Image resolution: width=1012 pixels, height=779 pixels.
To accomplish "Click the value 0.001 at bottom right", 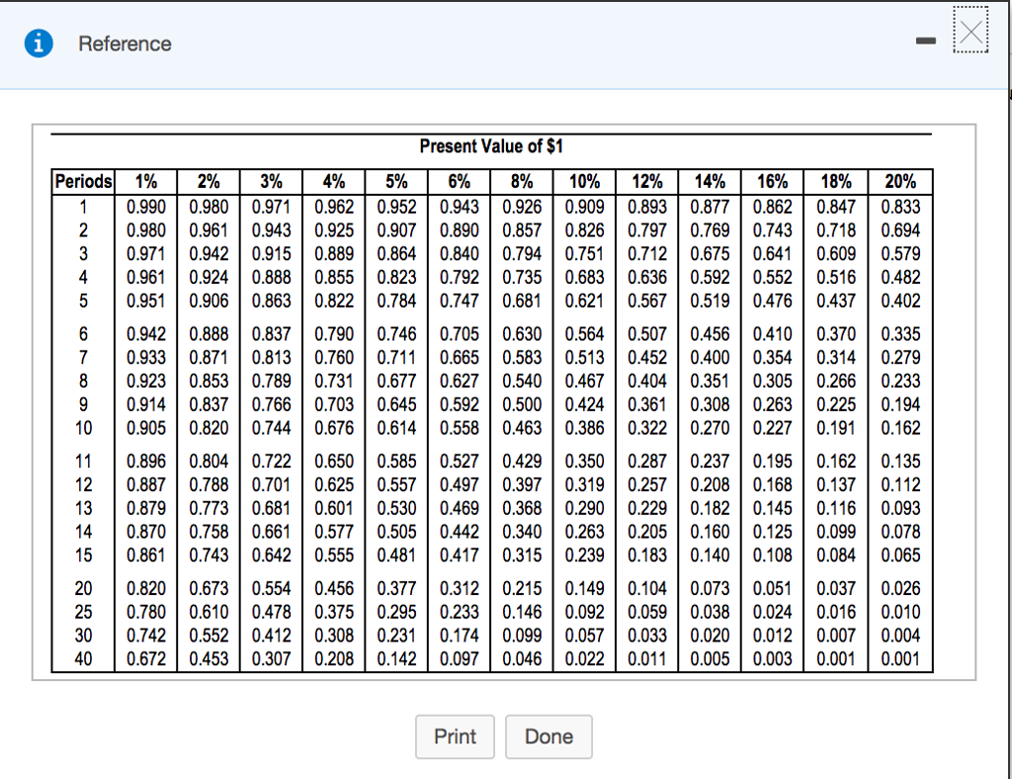I will tap(897, 659).
